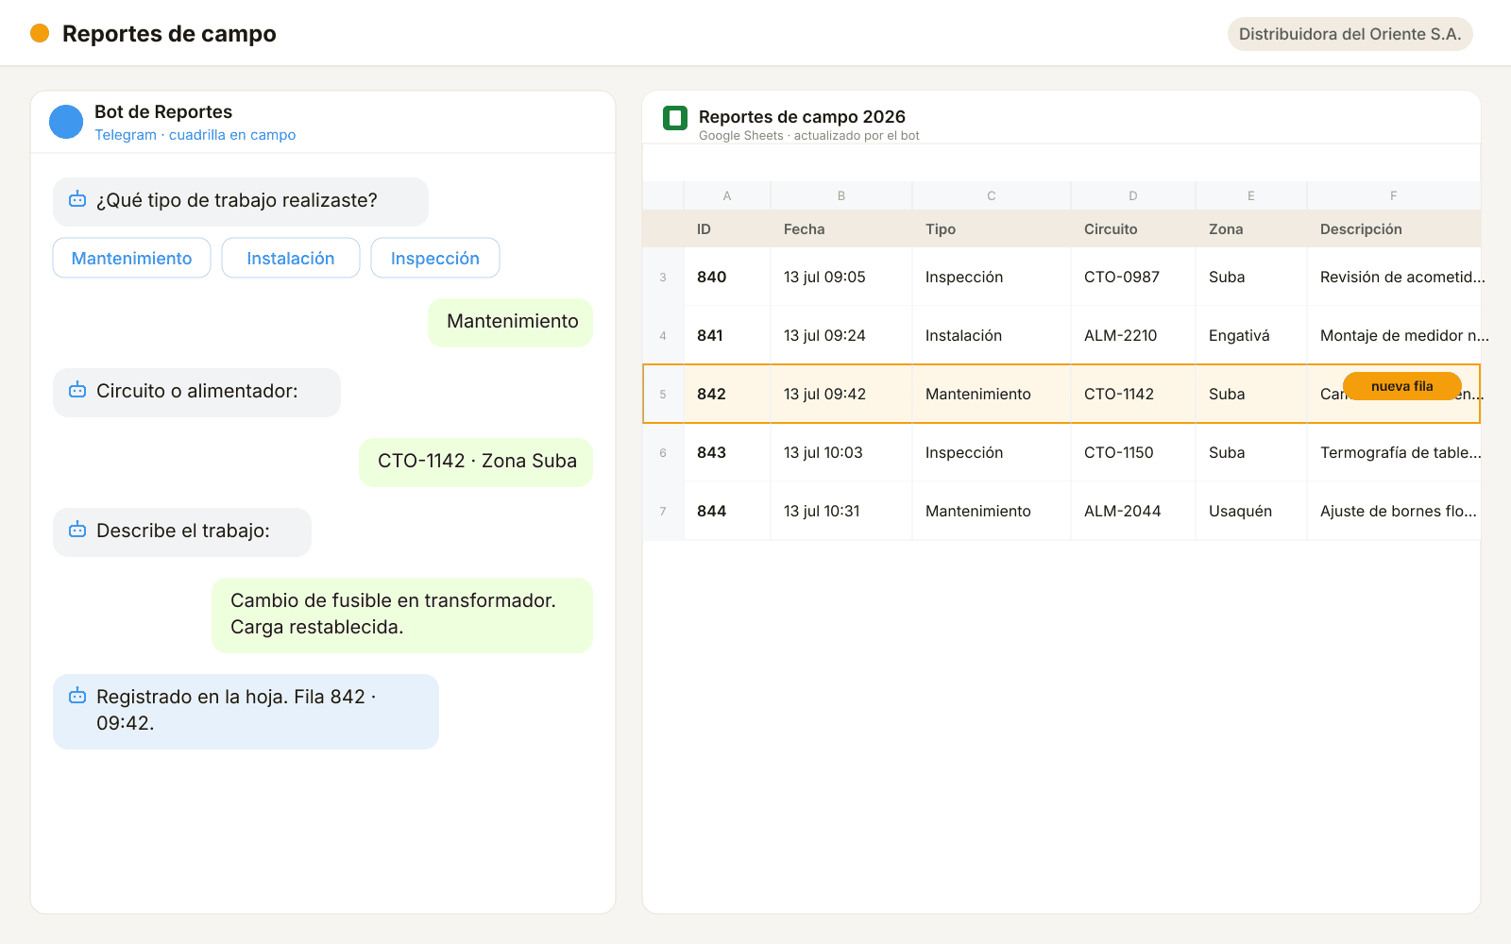Select row number 6 in the sheet
The height and width of the screenshot is (944, 1511).
(663, 452)
